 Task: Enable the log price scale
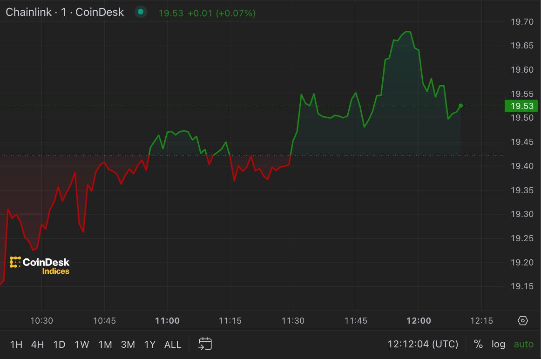[498, 344]
